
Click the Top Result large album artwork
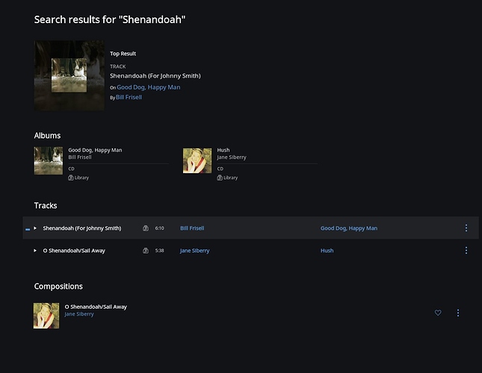tap(69, 75)
